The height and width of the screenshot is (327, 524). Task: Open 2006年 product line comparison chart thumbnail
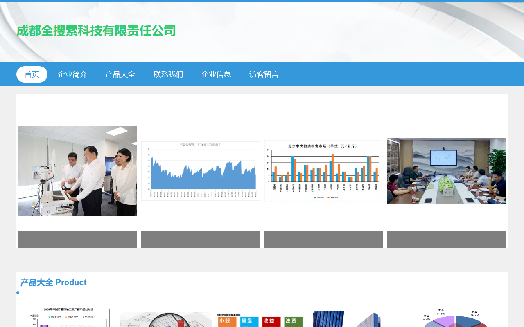[x=69, y=316]
